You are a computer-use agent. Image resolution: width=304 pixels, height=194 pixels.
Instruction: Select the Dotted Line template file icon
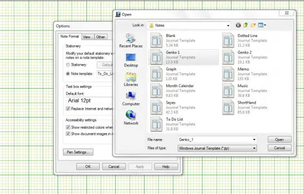pos(228,40)
